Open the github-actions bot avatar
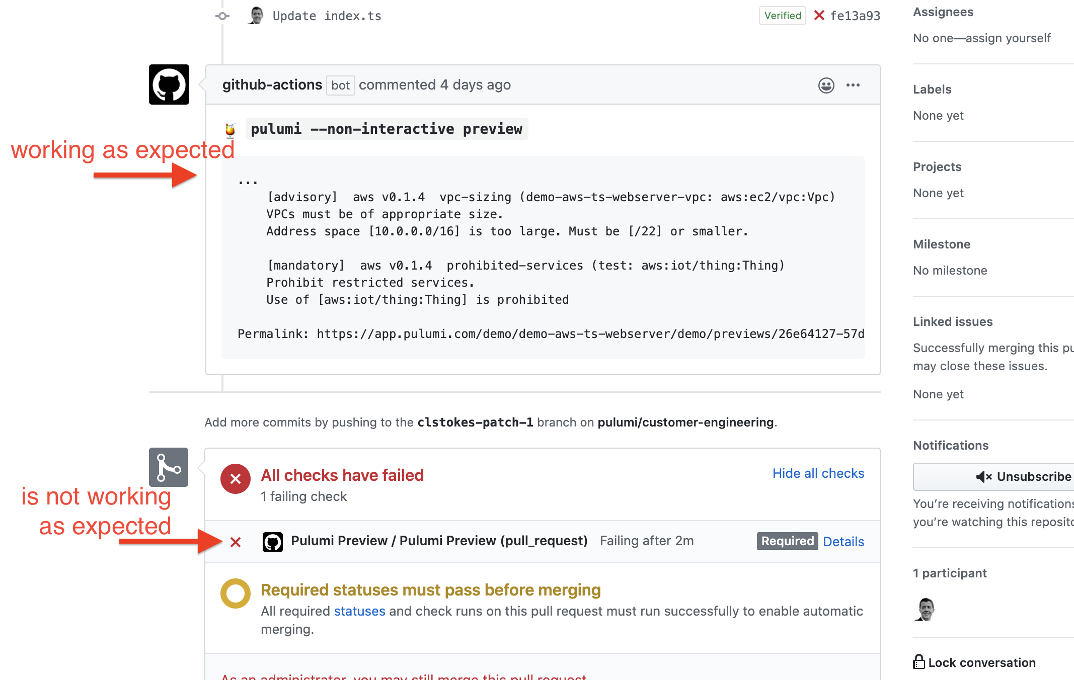 (169, 84)
